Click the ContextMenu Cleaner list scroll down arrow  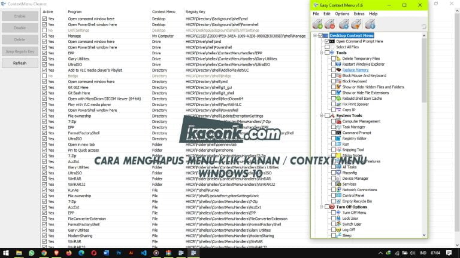tap(457, 245)
